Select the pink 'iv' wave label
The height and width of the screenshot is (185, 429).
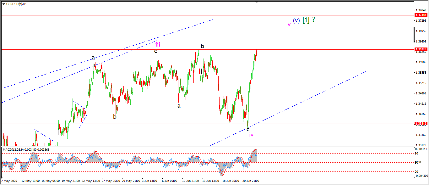251,135
